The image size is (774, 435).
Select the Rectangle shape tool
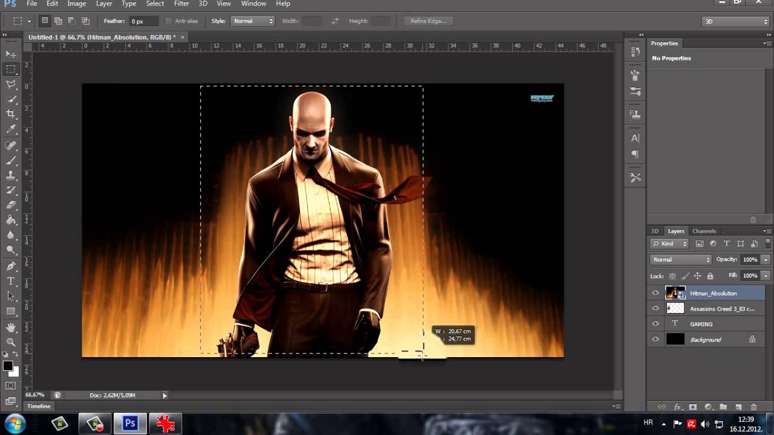(x=11, y=311)
